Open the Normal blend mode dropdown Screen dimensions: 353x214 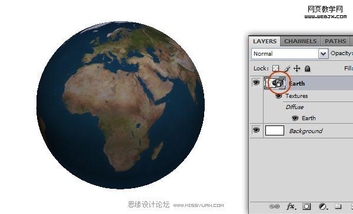pos(289,54)
